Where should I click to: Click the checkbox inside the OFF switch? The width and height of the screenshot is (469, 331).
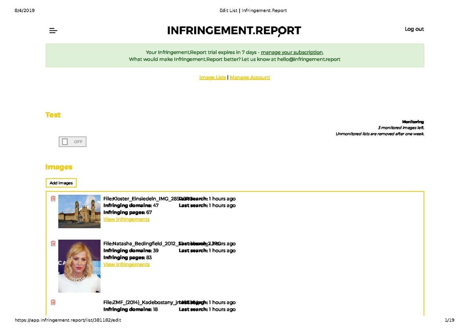point(65,141)
